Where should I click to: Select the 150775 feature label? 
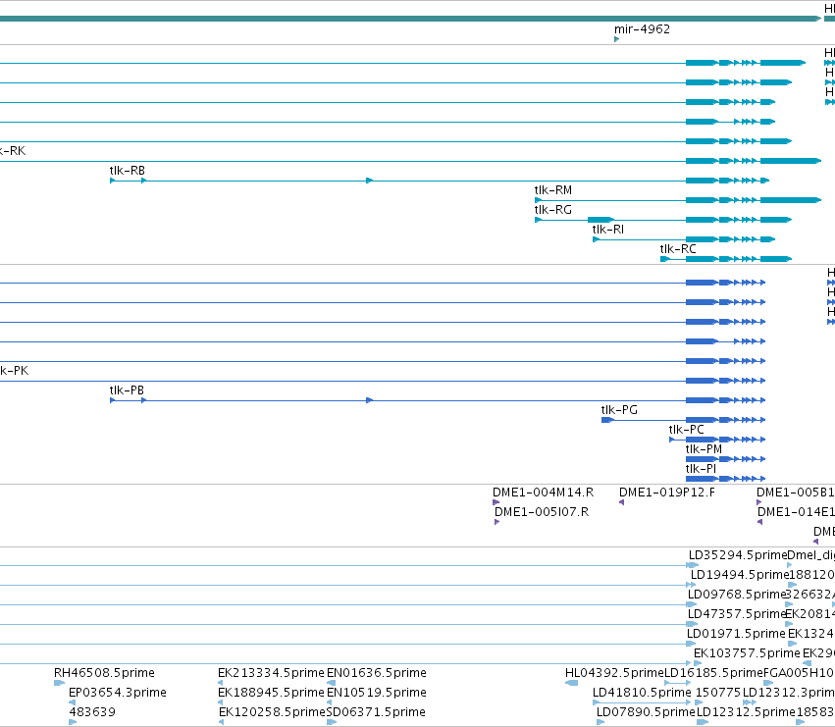718,693
